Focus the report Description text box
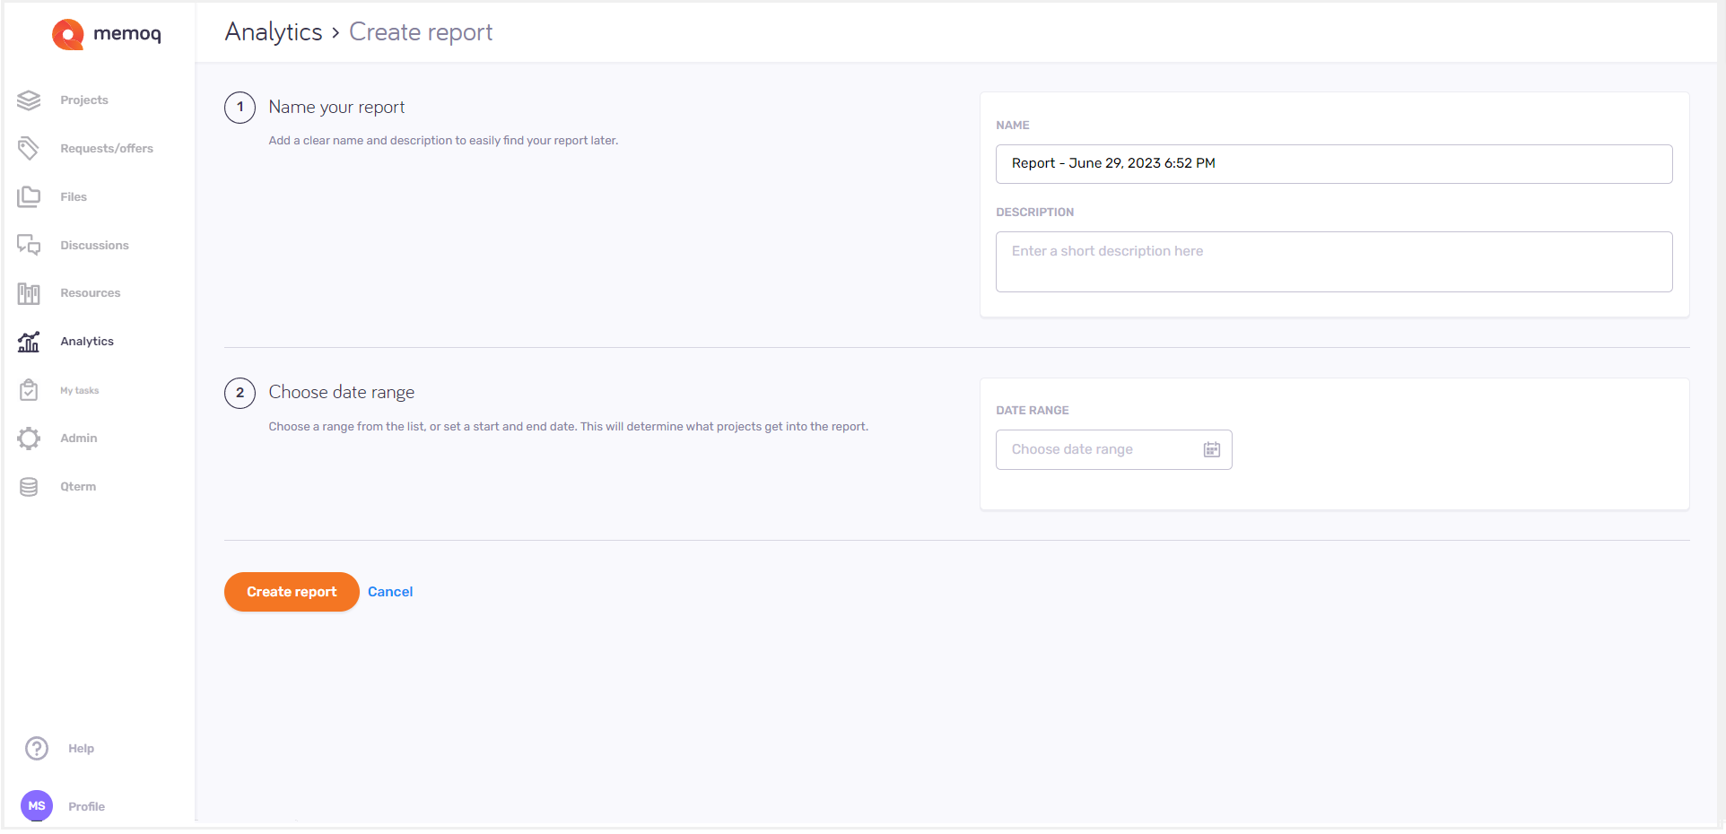This screenshot has height=834, width=1726. coord(1333,262)
